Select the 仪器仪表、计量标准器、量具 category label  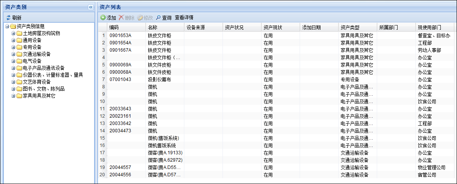(x=53, y=75)
